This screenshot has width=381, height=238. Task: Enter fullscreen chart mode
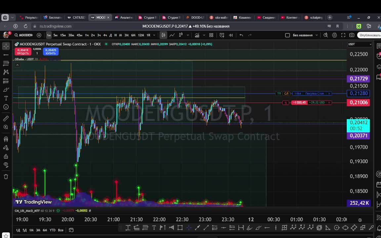pos(343,35)
